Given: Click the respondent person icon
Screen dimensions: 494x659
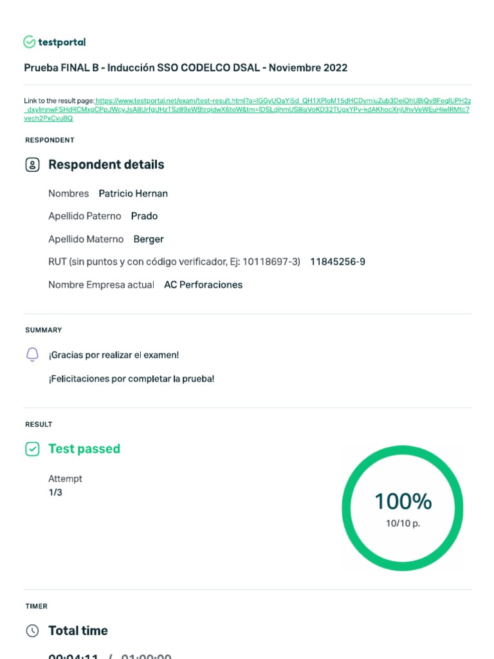Looking at the screenshot, I should click(x=32, y=165).
